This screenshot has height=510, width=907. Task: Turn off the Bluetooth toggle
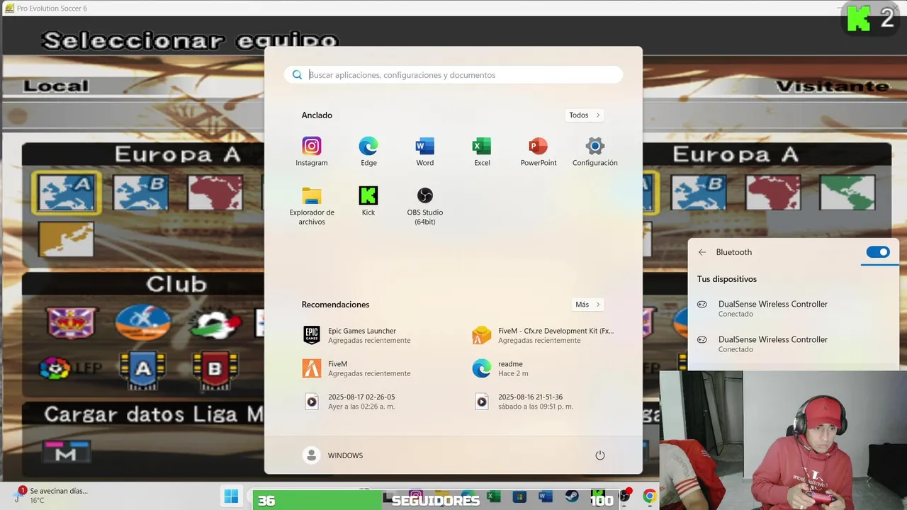click(x=878, y=252)
